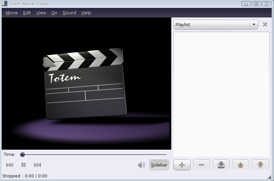274x181 pixels.
Task: Click the Stopped status text
Action: [x=11, y=176]
